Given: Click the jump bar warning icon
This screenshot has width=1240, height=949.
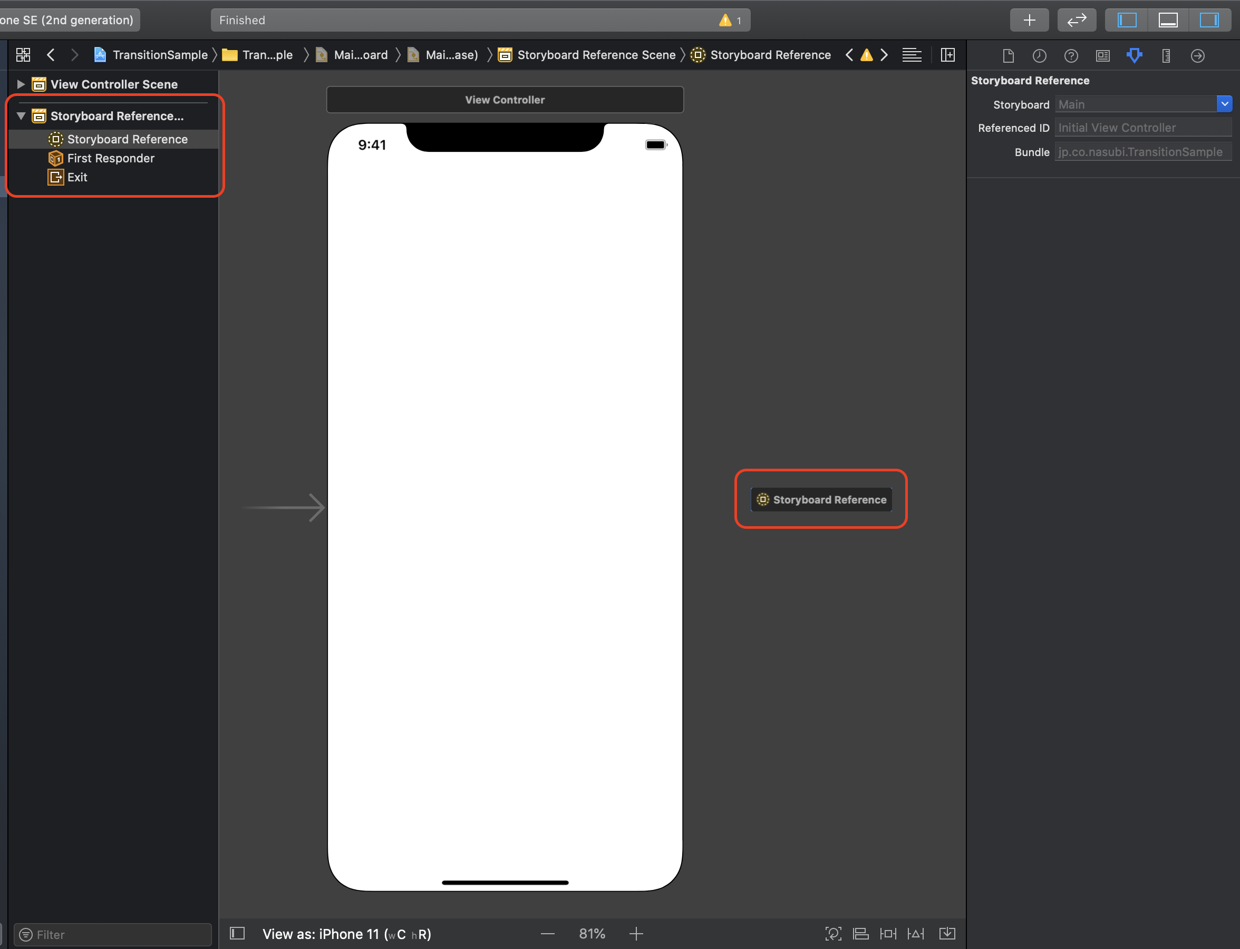Looking at the screenshot, I should click(x=867, y=55).
